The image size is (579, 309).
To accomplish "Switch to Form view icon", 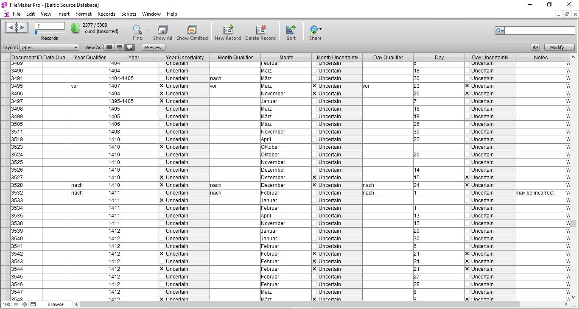I will pos(109,47).
